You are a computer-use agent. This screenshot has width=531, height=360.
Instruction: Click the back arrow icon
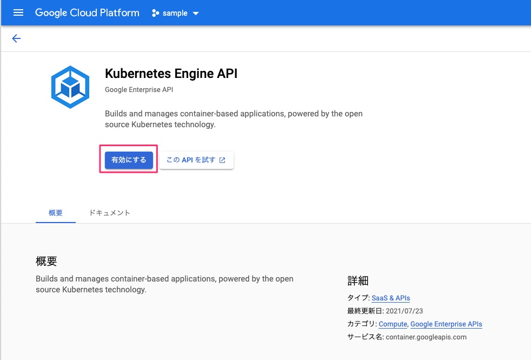(16, 38)
